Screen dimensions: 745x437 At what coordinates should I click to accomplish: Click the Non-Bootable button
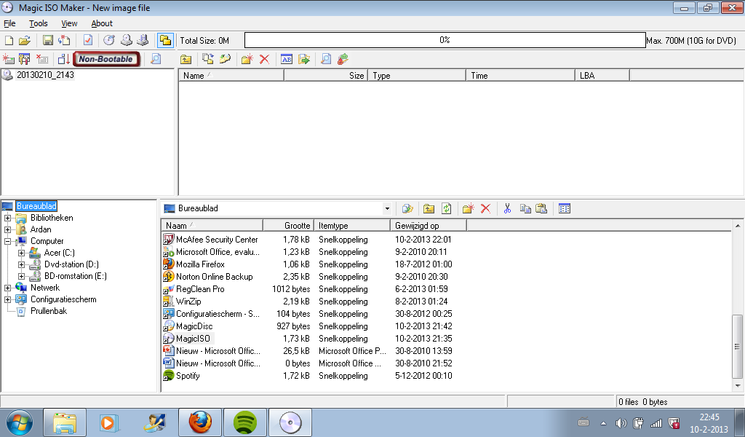tap(106, 59)
